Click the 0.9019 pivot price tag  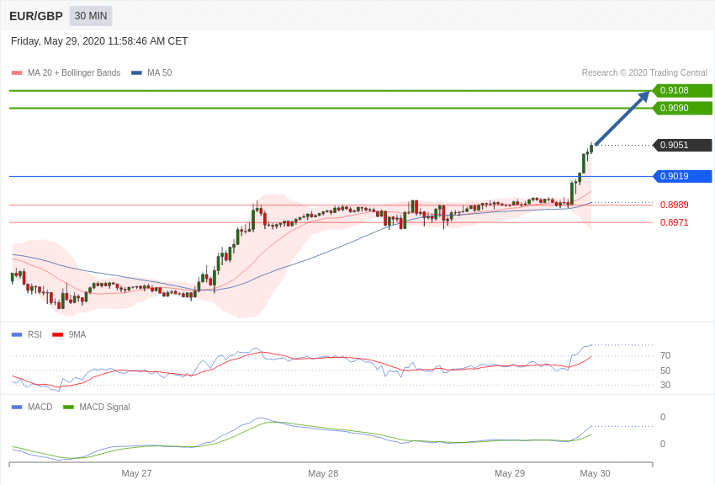(x=681, y=176)
